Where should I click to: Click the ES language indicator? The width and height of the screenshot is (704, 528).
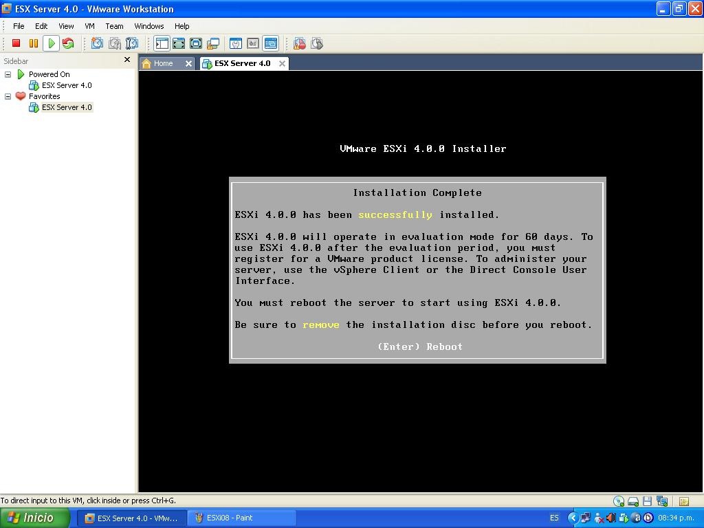(x=554, y=518)
